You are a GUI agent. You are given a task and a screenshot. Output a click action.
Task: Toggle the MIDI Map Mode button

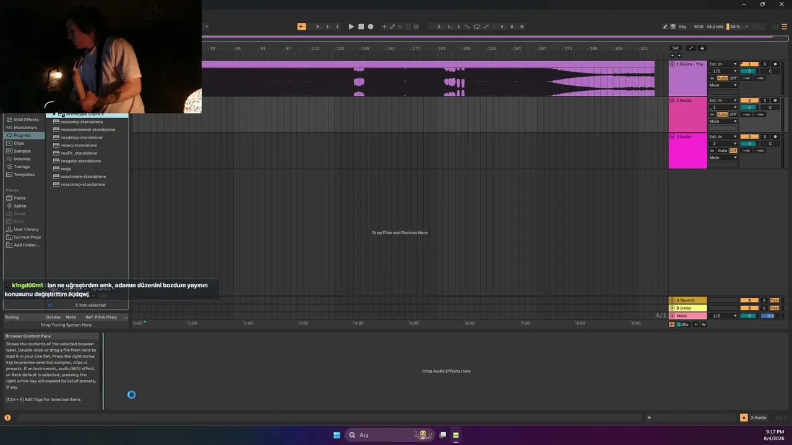(699, 27)
